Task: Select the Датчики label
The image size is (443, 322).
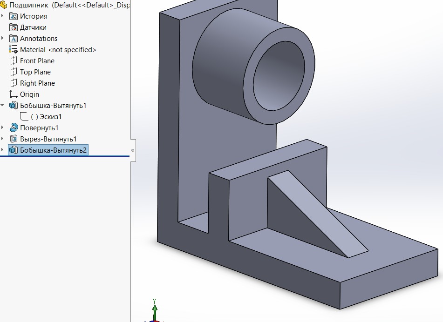Action: point(33,27)
